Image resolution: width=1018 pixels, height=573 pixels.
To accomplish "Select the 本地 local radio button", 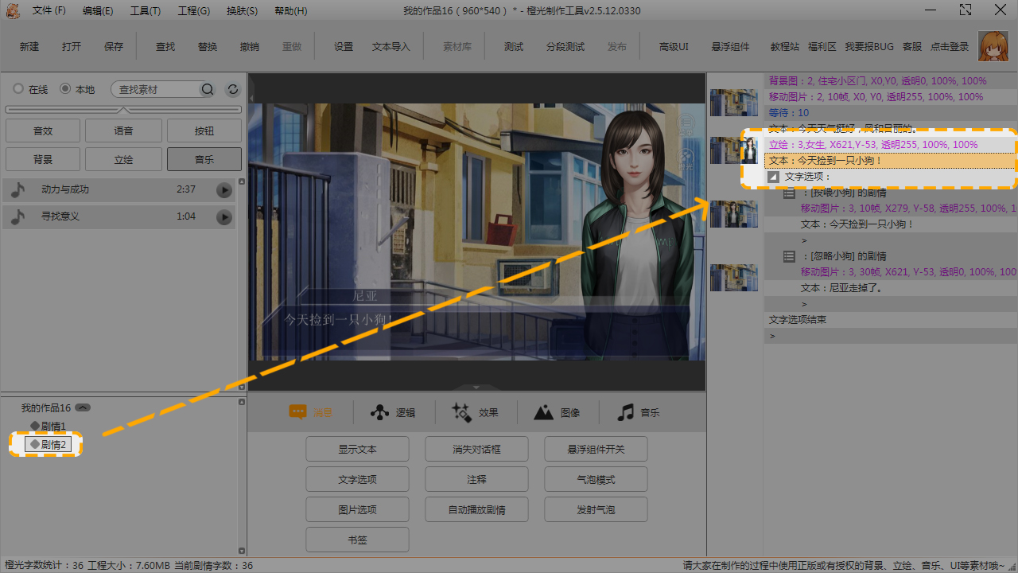I will click(x=65, y=89).
